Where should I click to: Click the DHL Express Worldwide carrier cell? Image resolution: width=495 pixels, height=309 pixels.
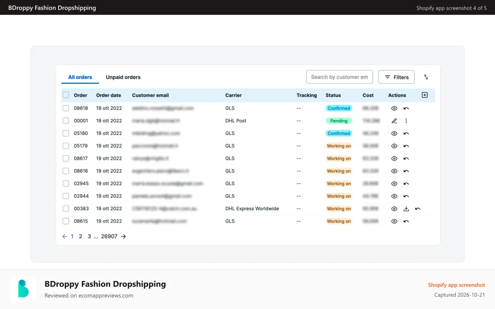click(x=252, y=209)
